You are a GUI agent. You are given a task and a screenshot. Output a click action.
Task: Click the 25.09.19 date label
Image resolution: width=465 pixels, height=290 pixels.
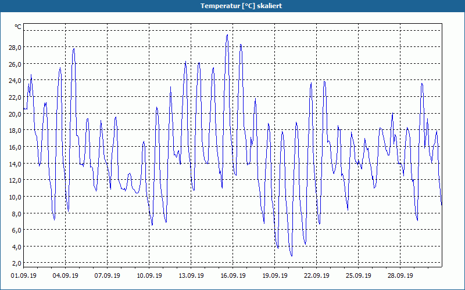coord(358,275)
